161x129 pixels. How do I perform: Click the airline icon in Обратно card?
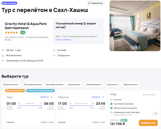click(104, 97)
